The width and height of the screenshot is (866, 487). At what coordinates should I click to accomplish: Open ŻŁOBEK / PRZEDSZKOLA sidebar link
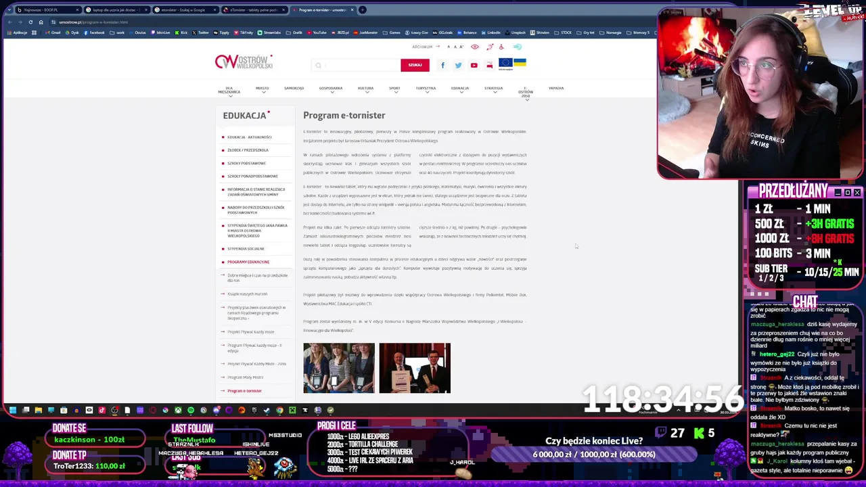click(x=246, y=150)
